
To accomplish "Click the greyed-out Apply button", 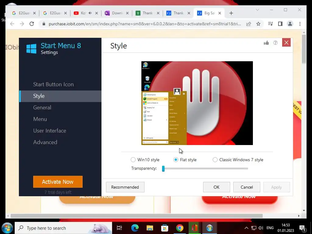I will (276, 187).
